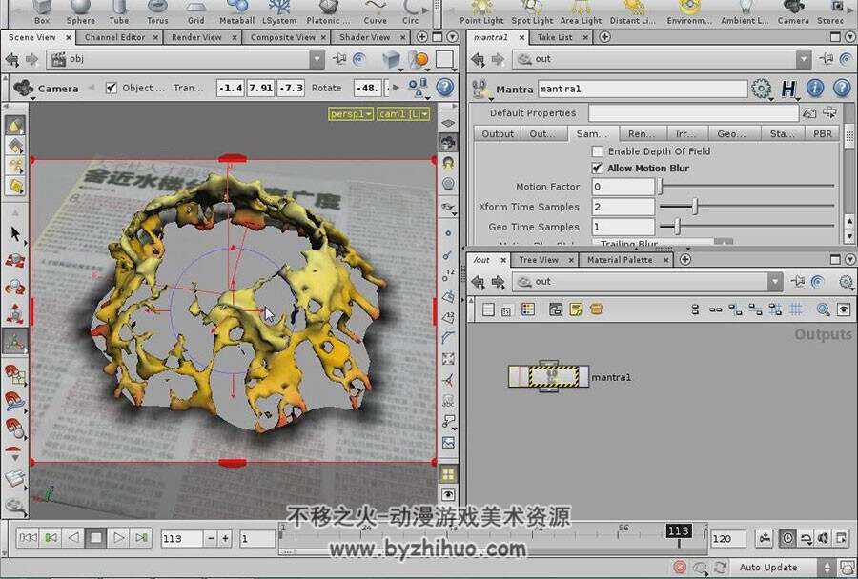Click the network search magnifier icon
858x579 pixels.
pos(823,309)
